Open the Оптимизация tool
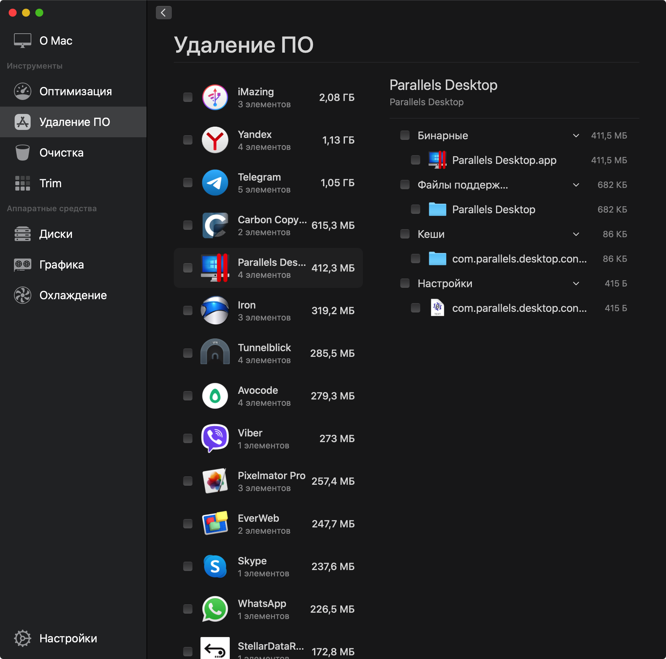The height and width of the screenshot is (659, 666). tap(73, 91)
